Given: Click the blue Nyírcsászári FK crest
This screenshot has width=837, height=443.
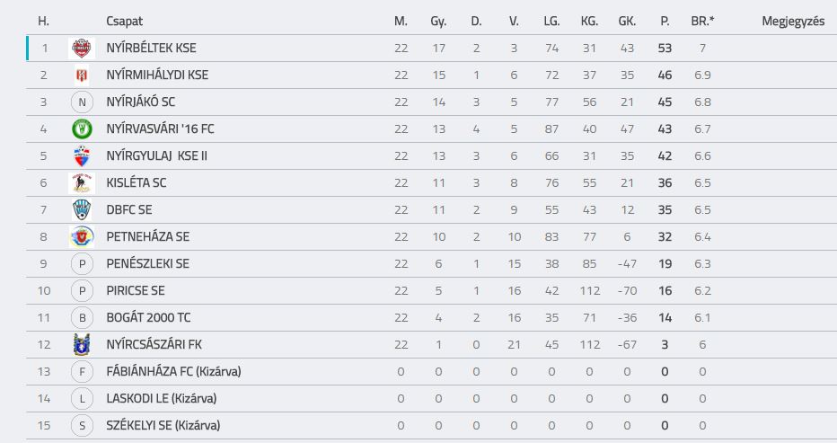Looking at the screenshot, I should pyautogui.click(x=82, y=345).
